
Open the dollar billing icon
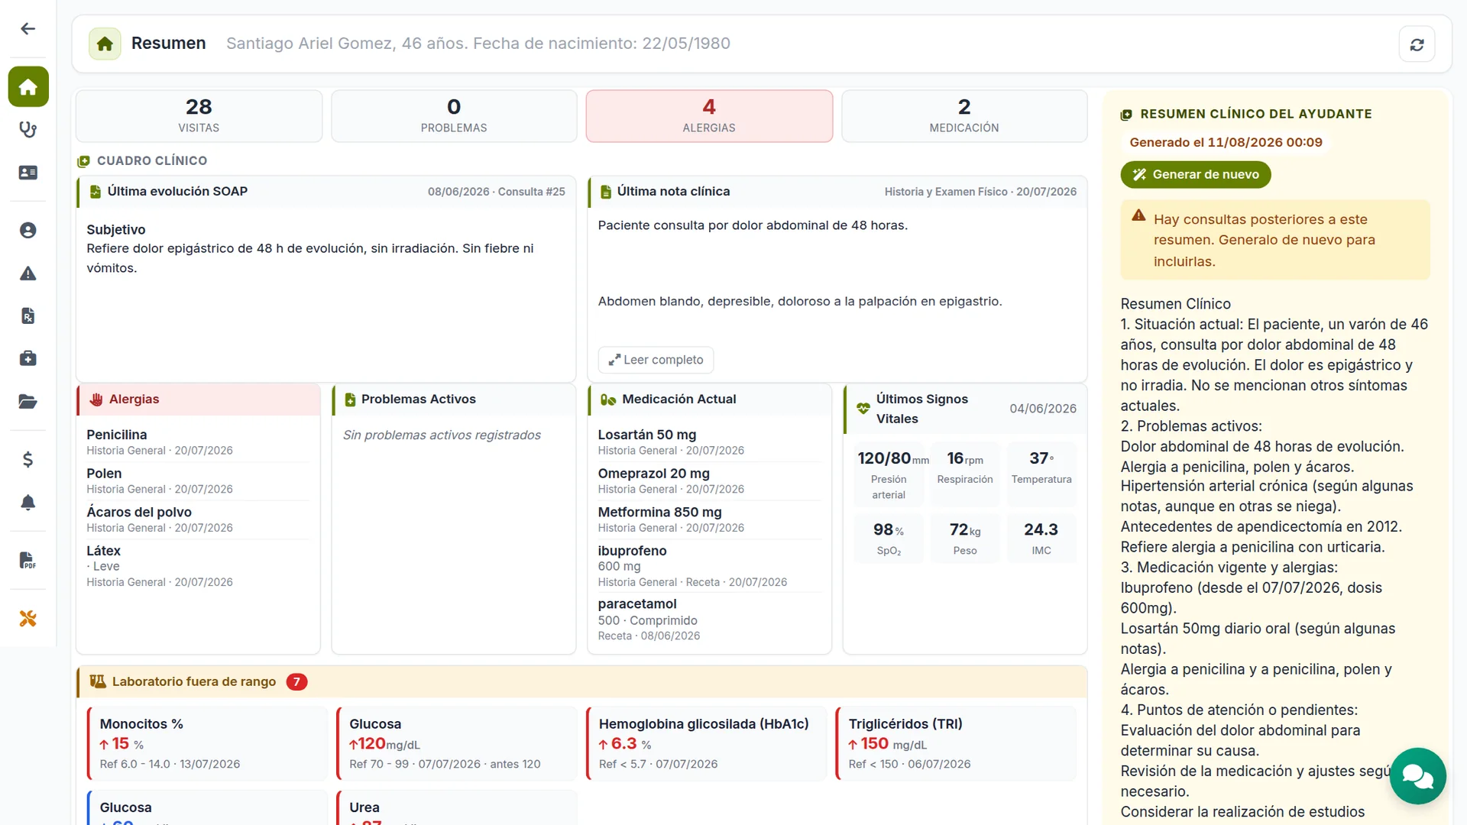(x=28, y=459)
